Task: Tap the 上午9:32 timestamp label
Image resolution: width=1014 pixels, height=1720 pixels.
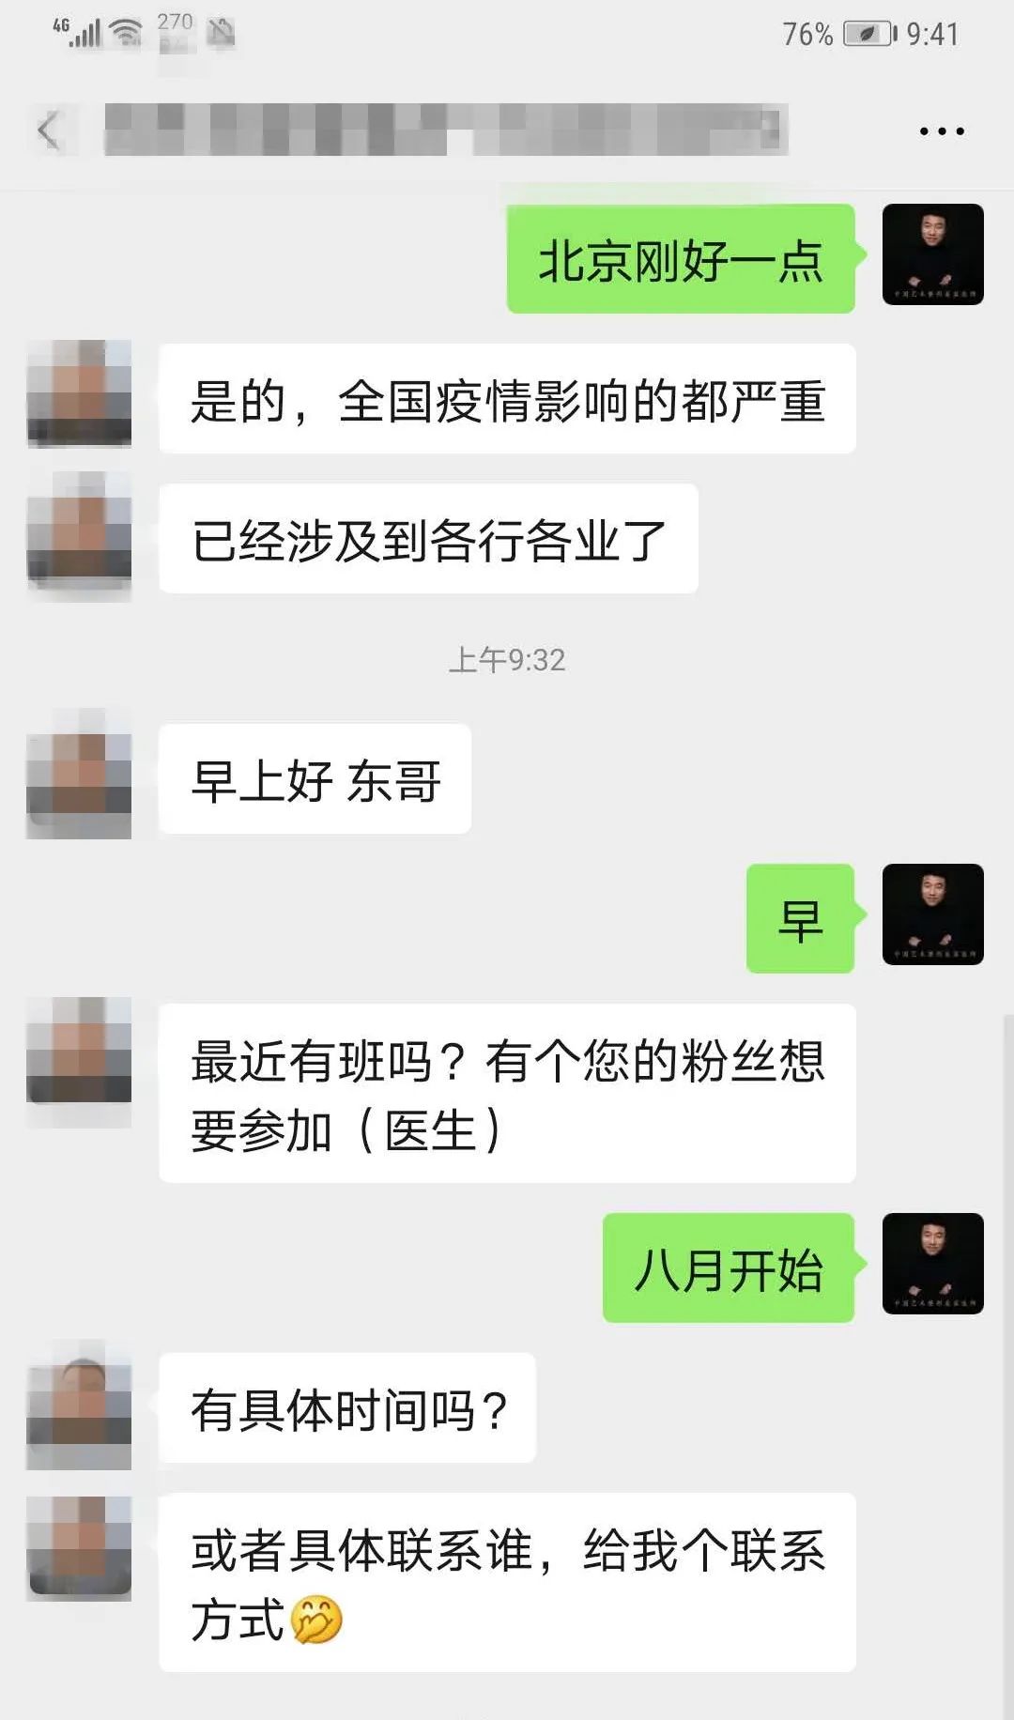Action: [507, 660]
